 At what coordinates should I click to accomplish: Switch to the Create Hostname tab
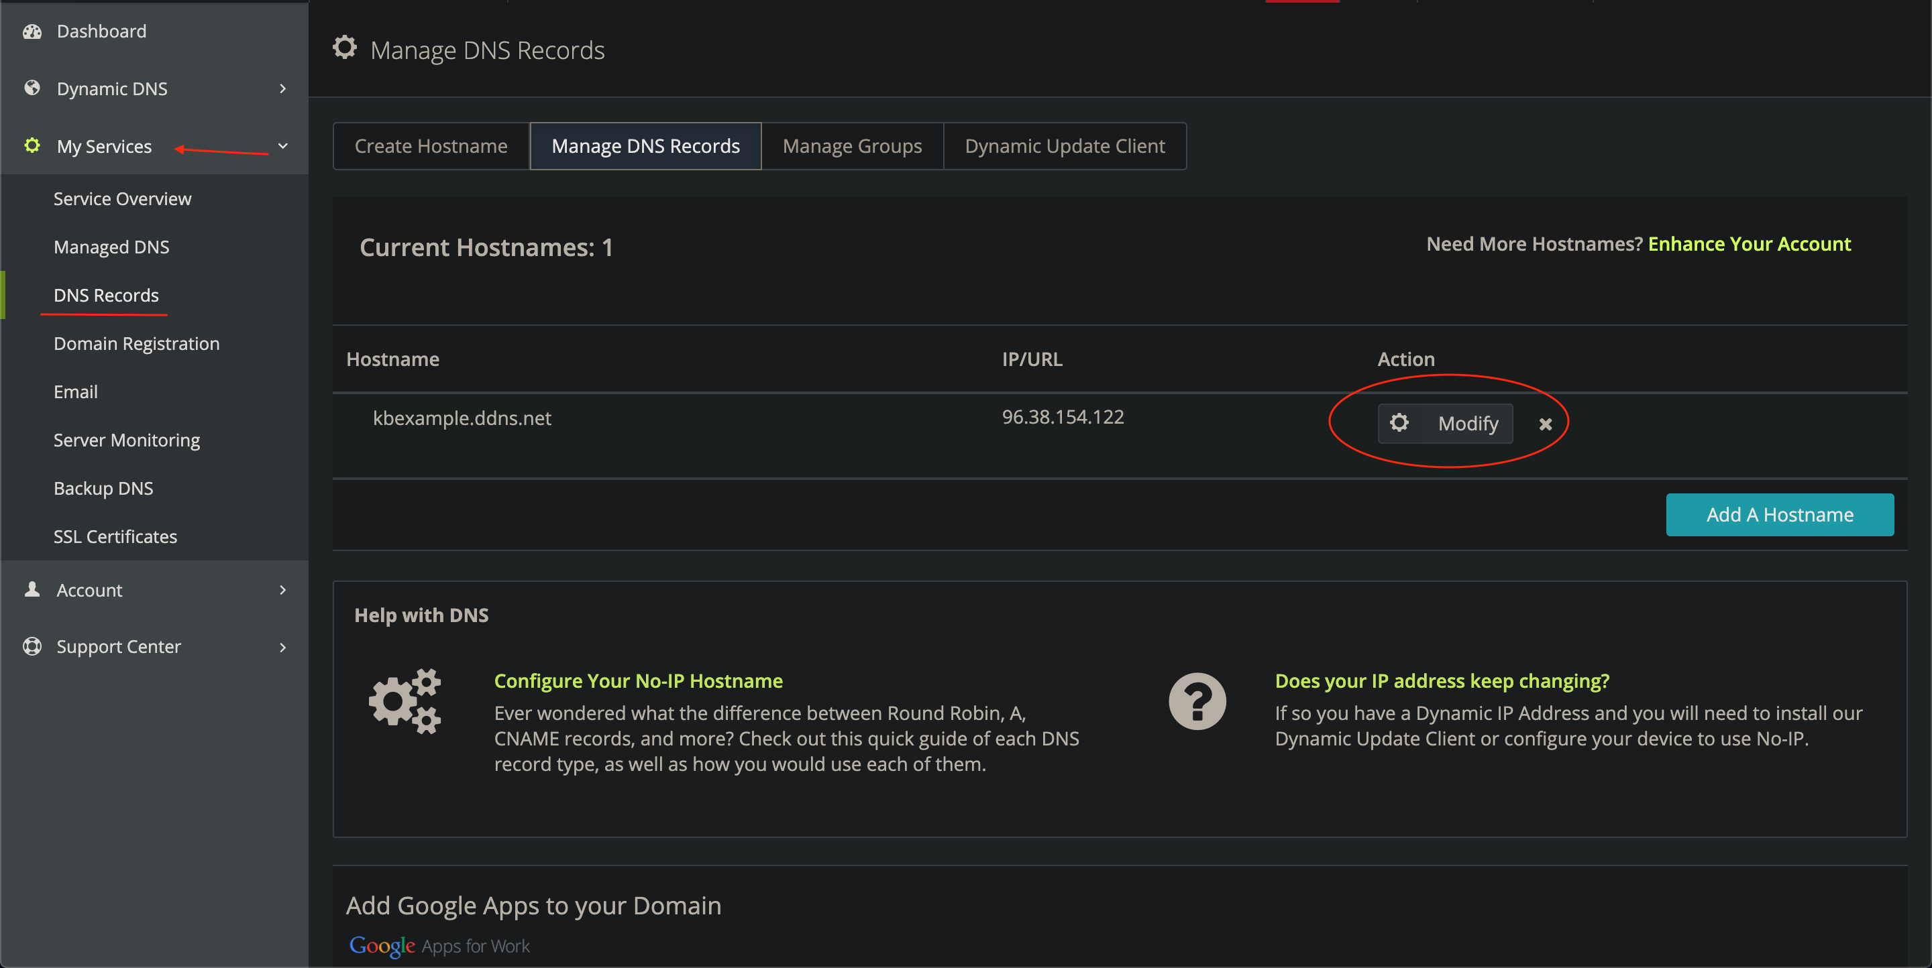point(431,146)
